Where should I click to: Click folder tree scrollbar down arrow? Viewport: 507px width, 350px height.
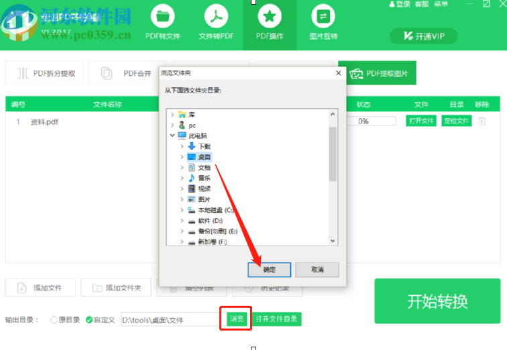coord(333,241)
